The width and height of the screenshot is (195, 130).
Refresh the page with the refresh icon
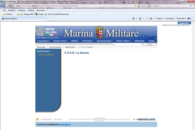point(143,6)
